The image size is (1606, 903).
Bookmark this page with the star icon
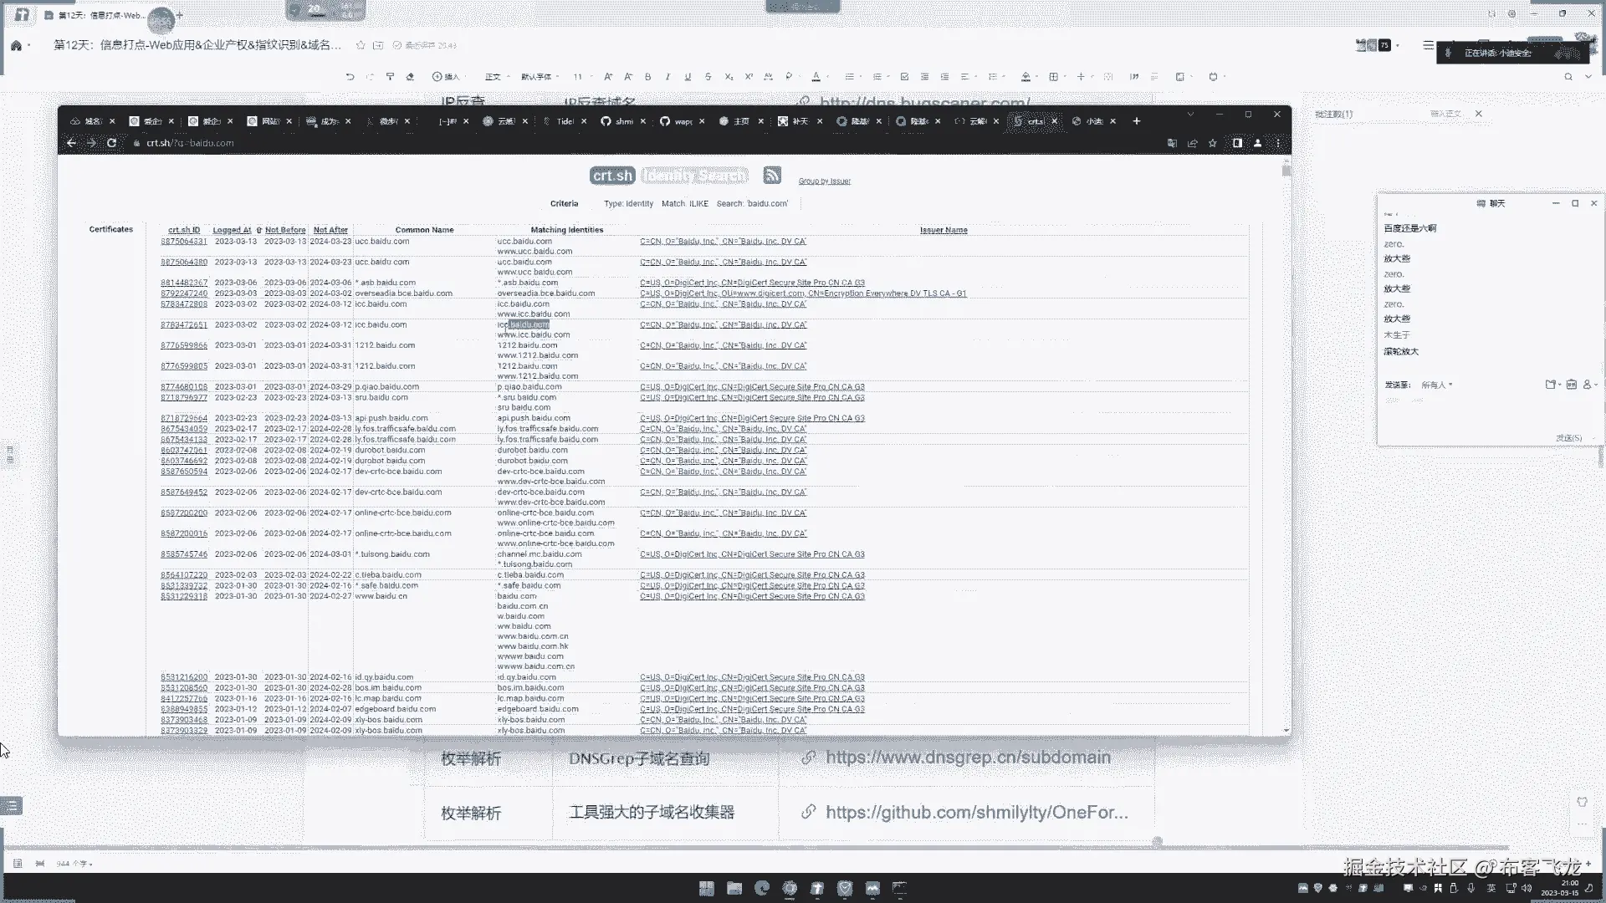[x=1213, y=143]
